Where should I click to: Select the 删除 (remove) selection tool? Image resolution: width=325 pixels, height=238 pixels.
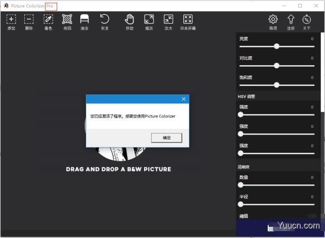(29, 22)
